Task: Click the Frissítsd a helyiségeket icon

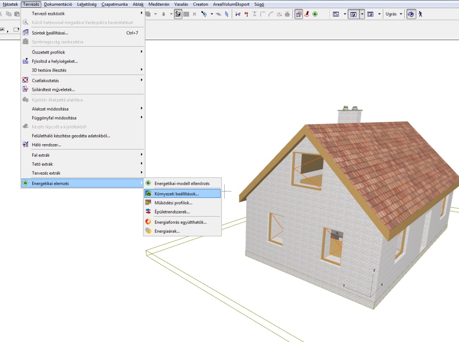Action: pyautogui.click(x=26, y=61)
